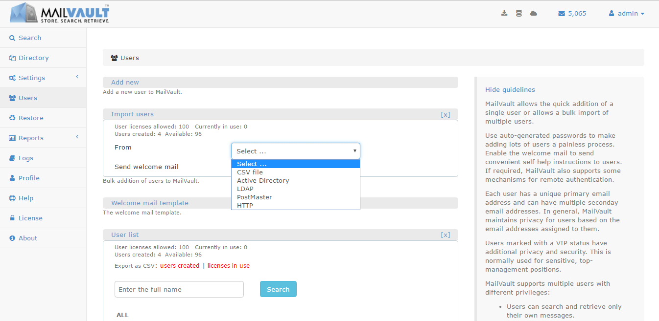Click the Help lifebuoy icon in sidebar
Viewport: 659px width, 321px height.
12,198
